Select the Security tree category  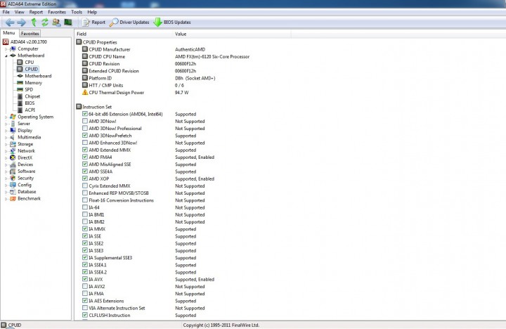pyautogui.click(x=22, y=178)
